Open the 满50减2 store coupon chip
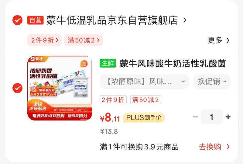Image resolution: width=243 pixels, height=164 pixels. [84, 40]
